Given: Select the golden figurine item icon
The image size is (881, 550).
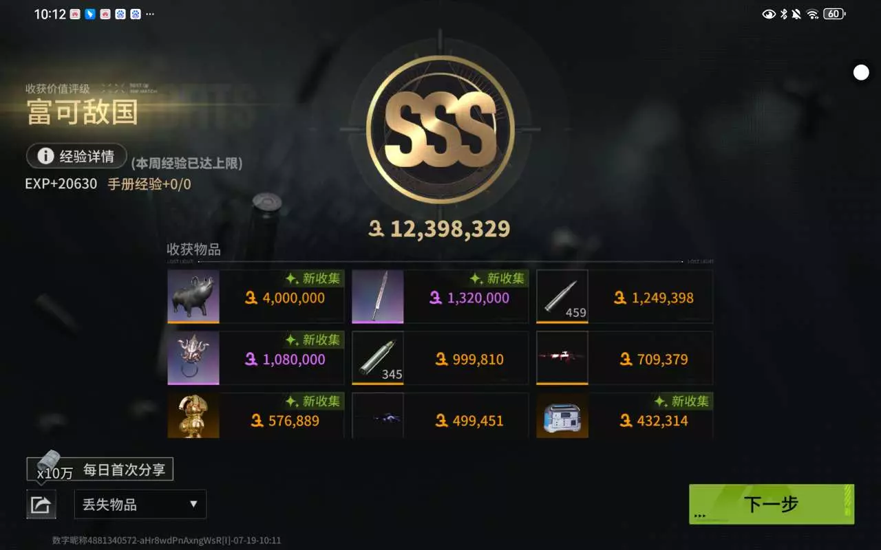Looking at the screenshot, I should click(193, 415).
